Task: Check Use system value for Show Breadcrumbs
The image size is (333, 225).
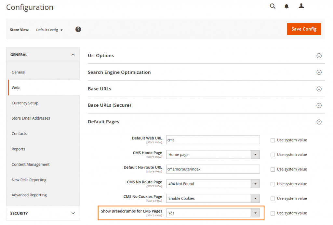Action: pyautogui.click(x=273, y=213)
